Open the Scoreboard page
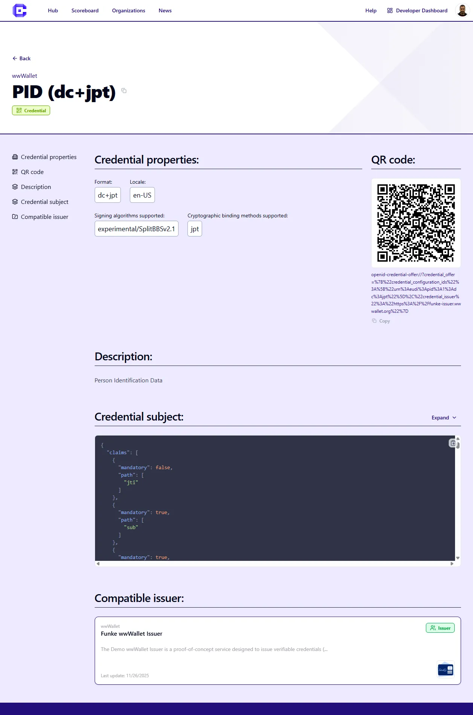 pyautogui.click(x=85, y=10)
